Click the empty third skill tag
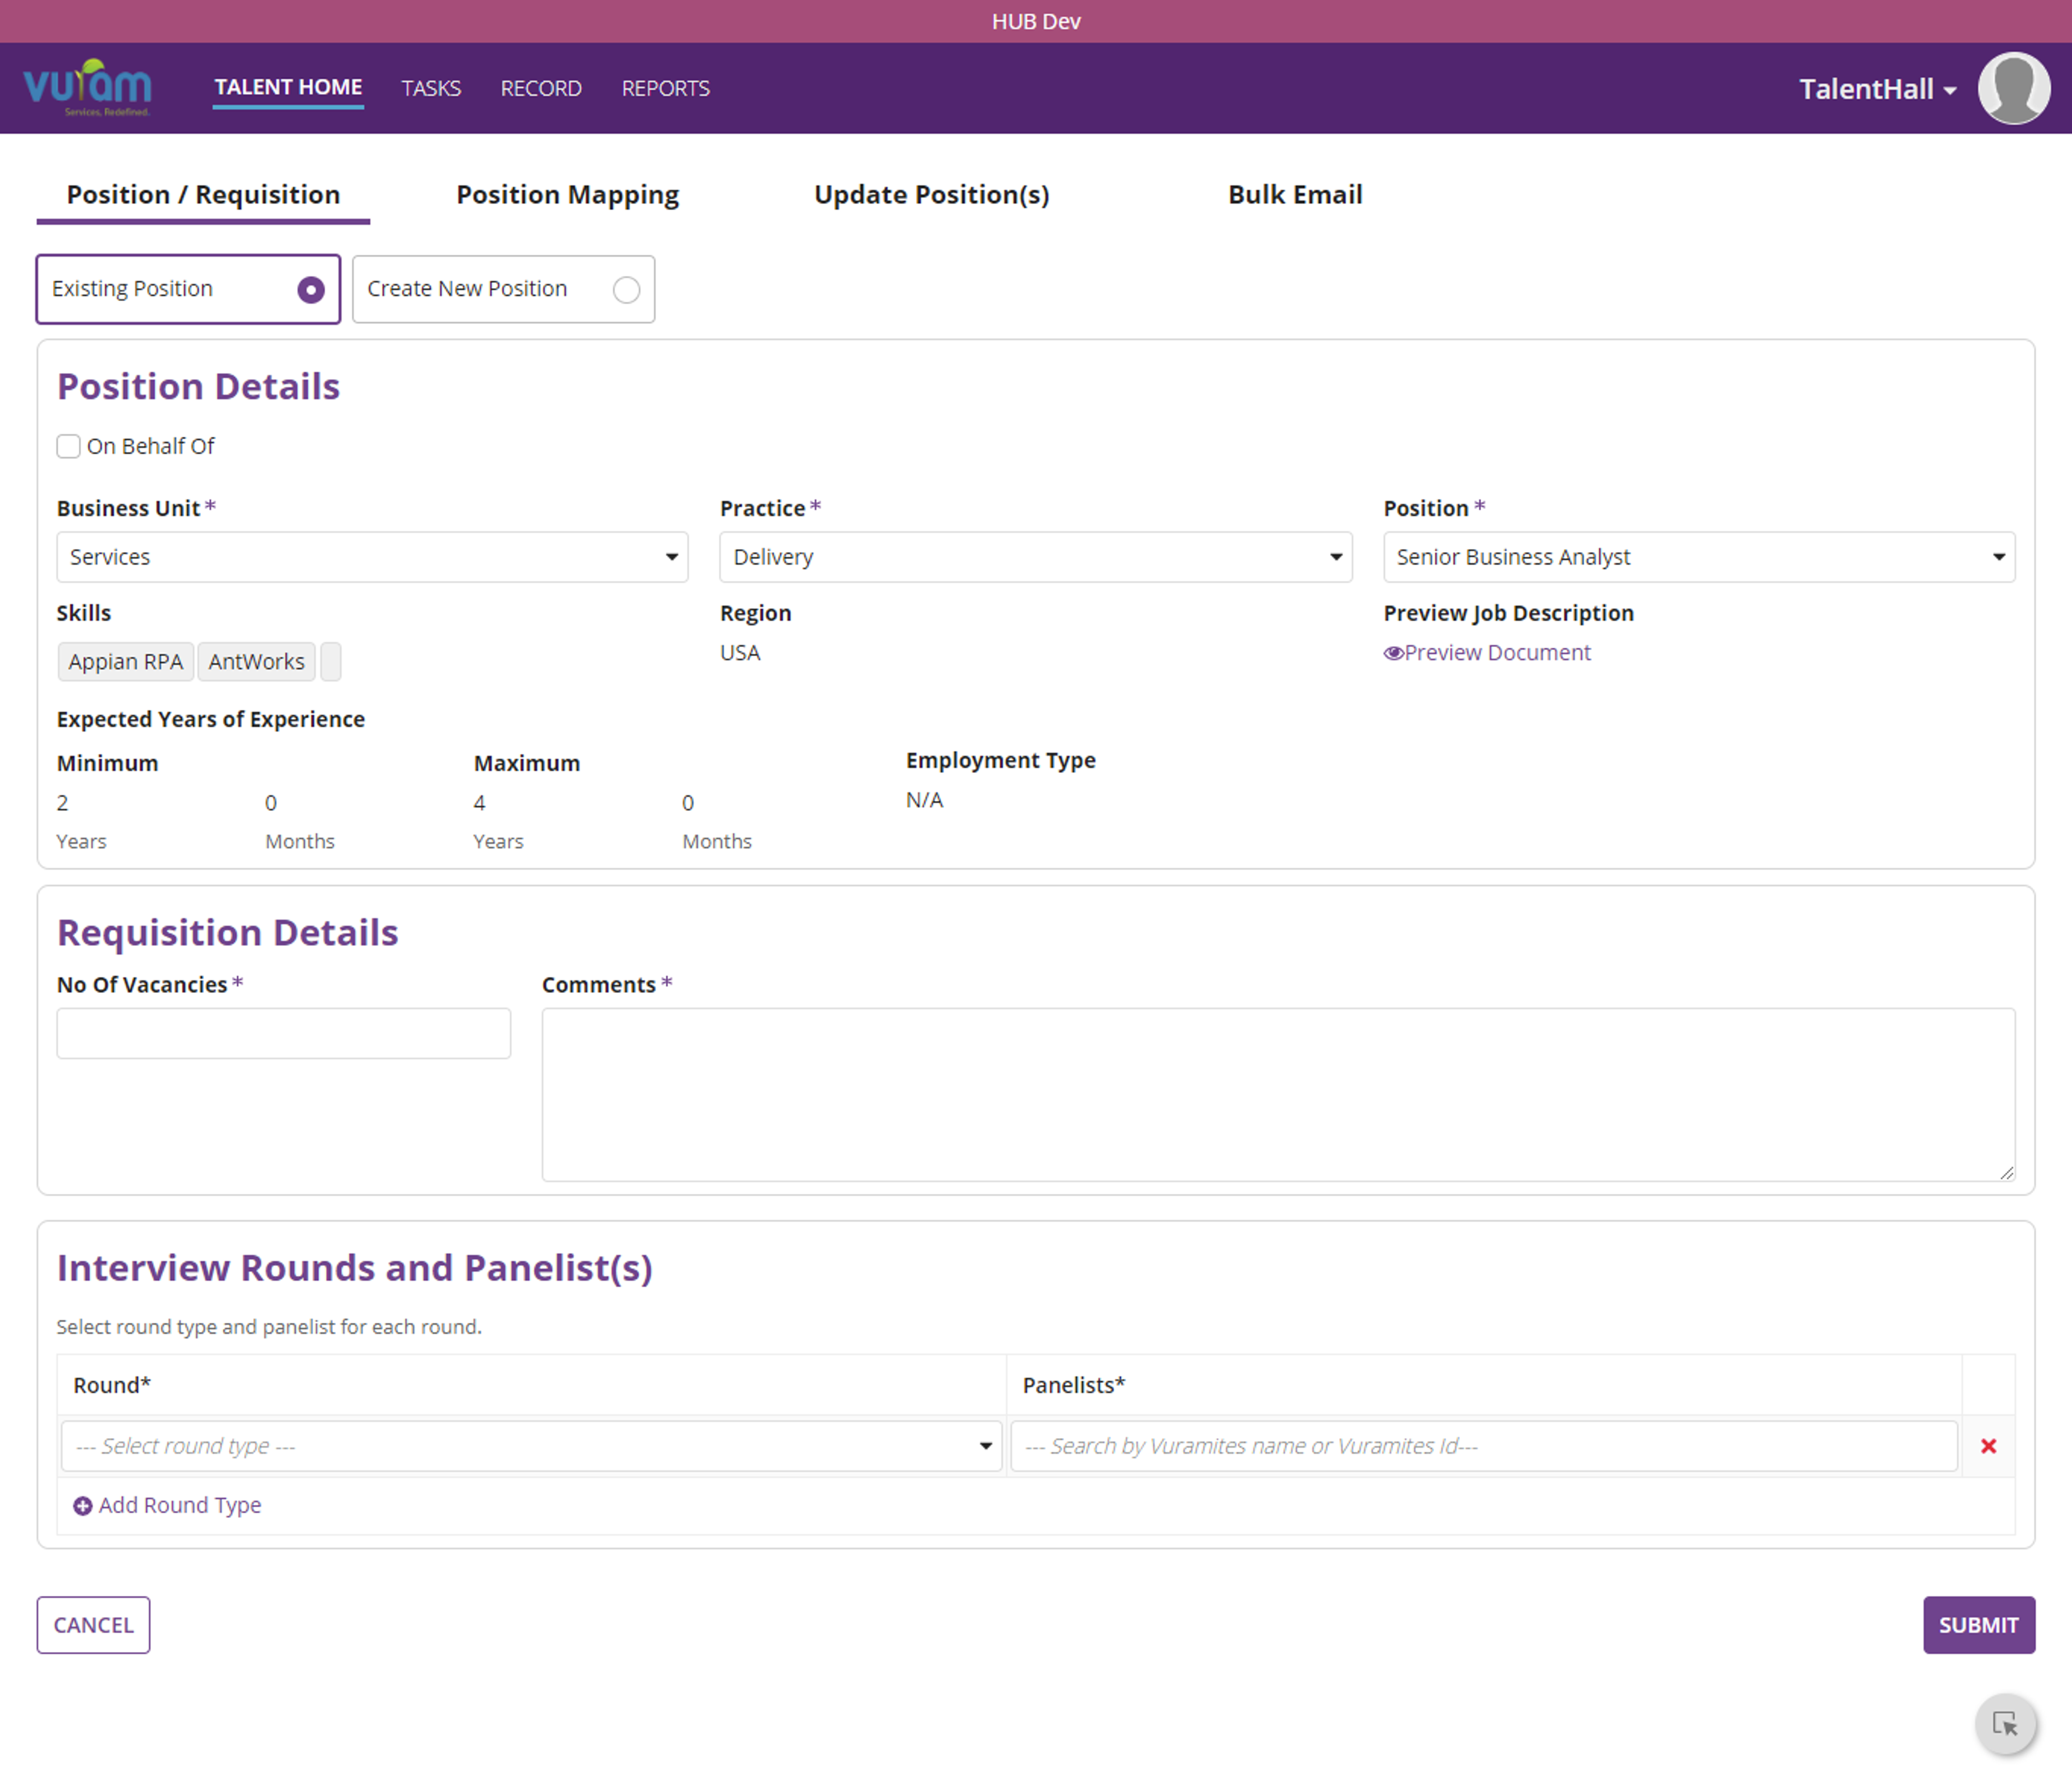Viewport: 2072px width, 1781px height. click(x=330, y=662)
